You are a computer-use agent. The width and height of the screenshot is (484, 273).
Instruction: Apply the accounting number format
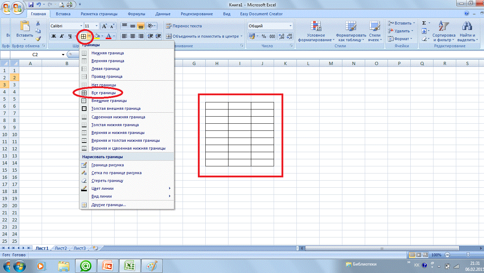click(x=253, y=36)
